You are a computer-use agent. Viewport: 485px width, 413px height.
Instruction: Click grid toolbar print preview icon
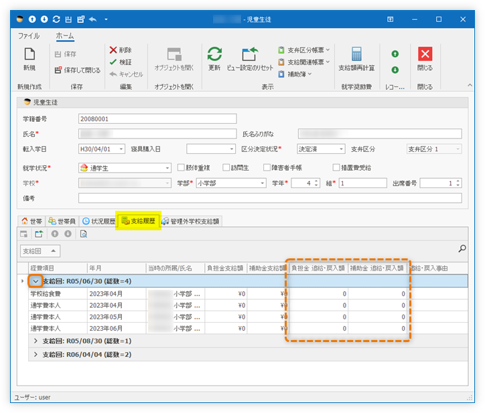(84, 234)
